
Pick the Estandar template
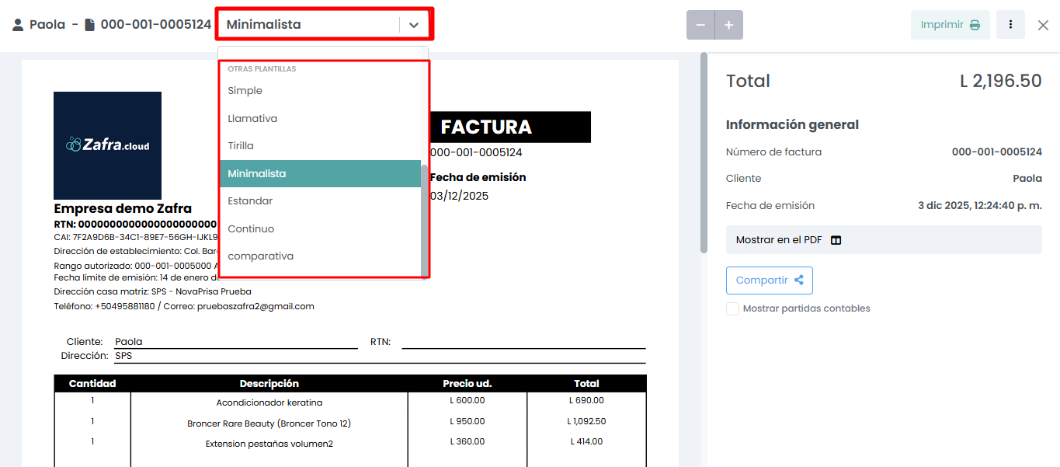(x=321, y=201)
